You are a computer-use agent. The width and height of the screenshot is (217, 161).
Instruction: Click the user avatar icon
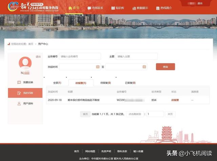25,63
